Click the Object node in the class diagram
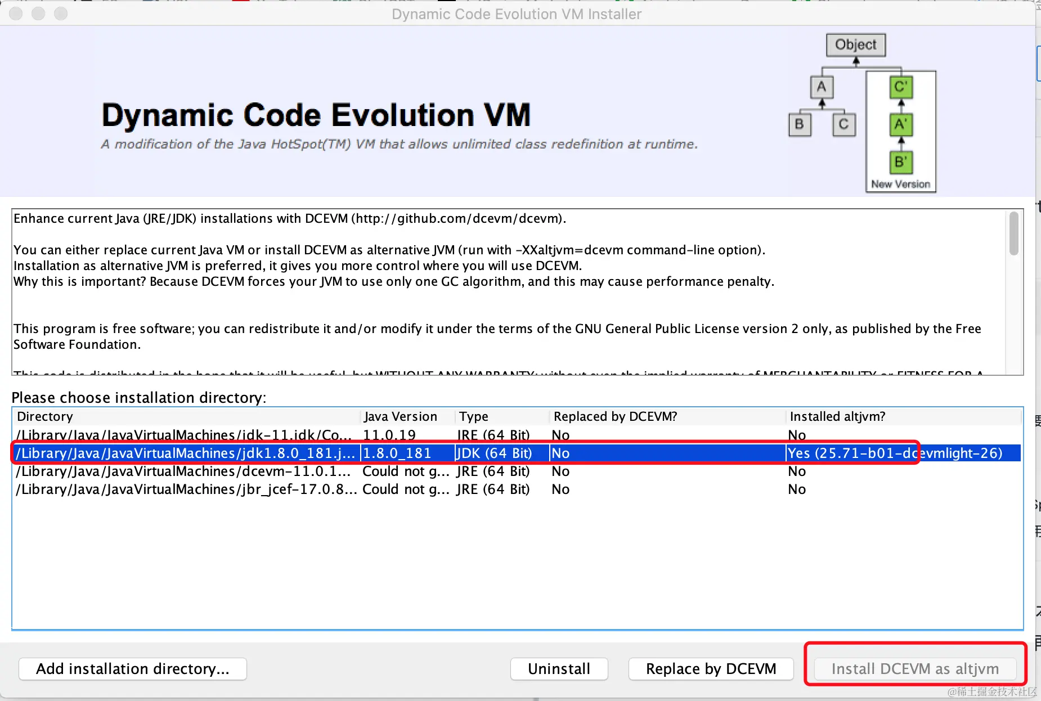This screenshot has width=1041, height=701. [856, 45]
